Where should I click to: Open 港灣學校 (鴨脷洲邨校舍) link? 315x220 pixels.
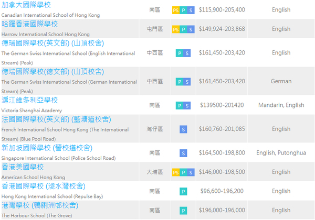40,205
